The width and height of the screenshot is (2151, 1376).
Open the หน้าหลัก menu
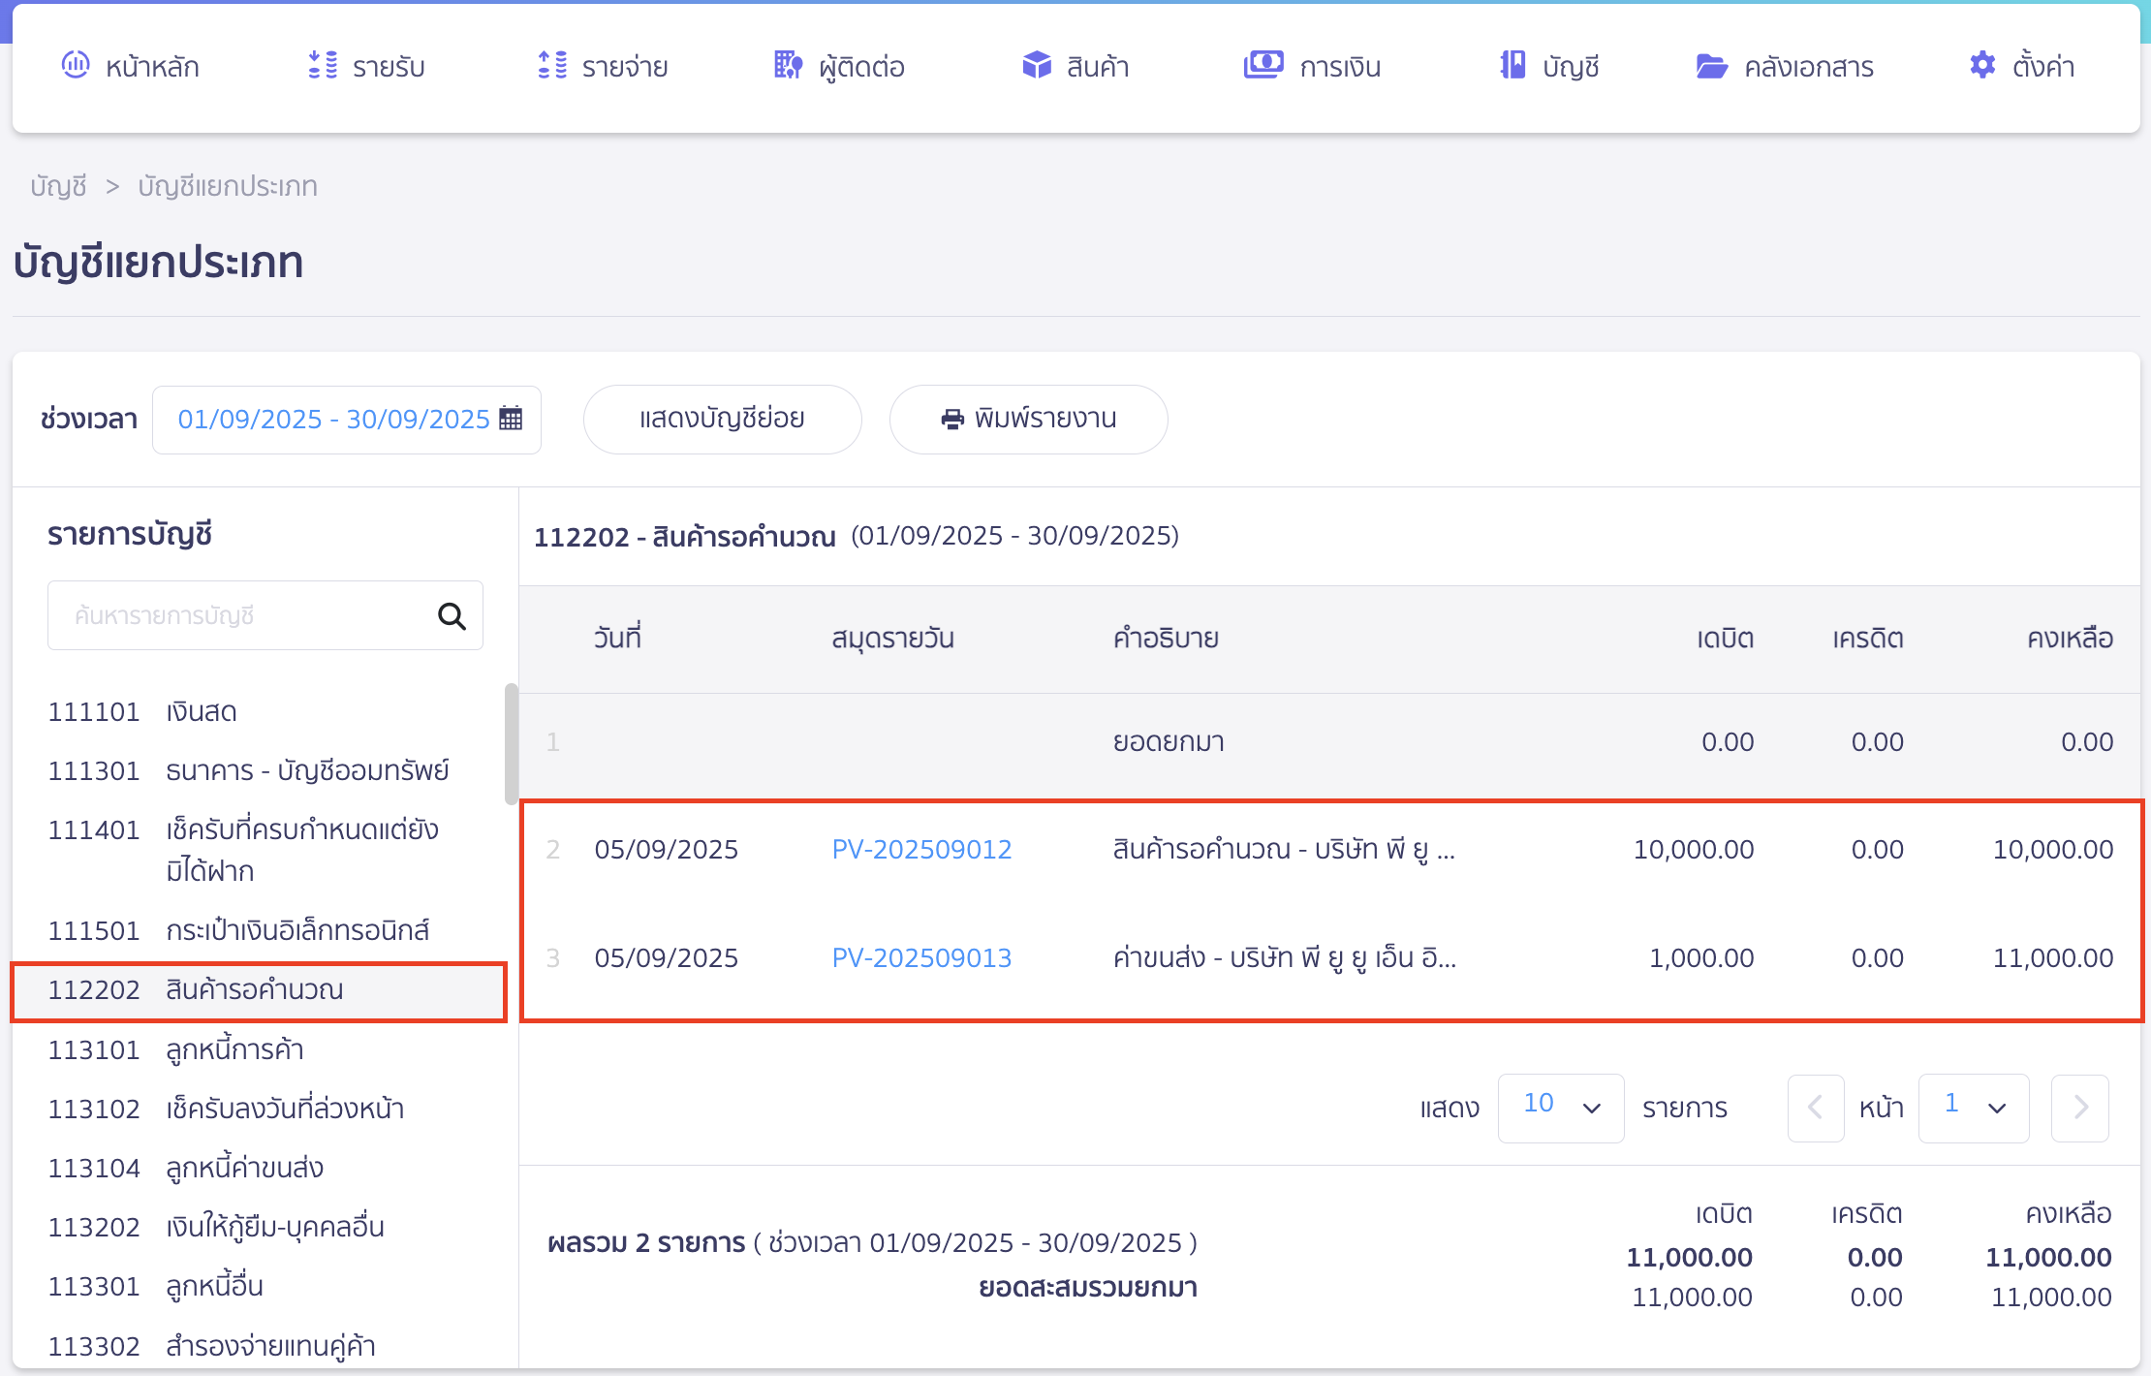(x=131, y=66)
